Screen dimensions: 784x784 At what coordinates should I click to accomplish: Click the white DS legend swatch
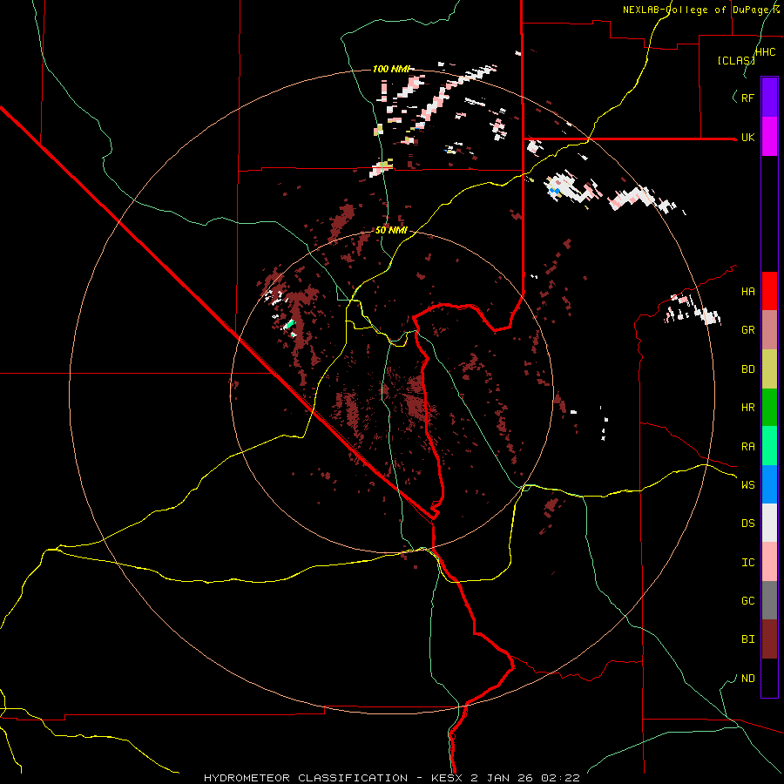pyautogui.click(x=769, y=523)
